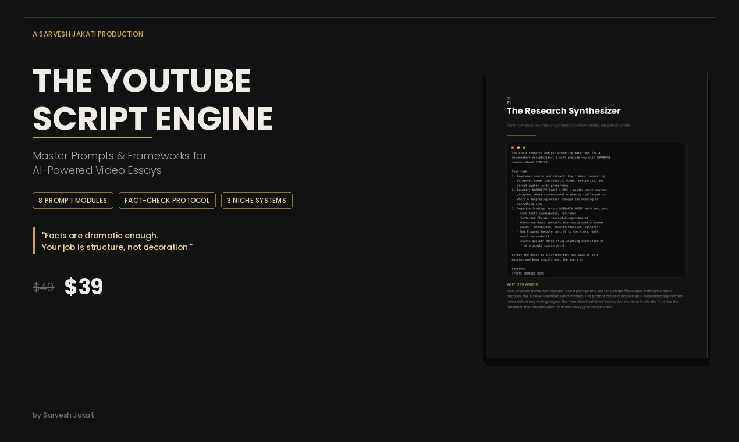
Task: Click the 'THE YOUTUBE' title line
Action: (142, 81)
